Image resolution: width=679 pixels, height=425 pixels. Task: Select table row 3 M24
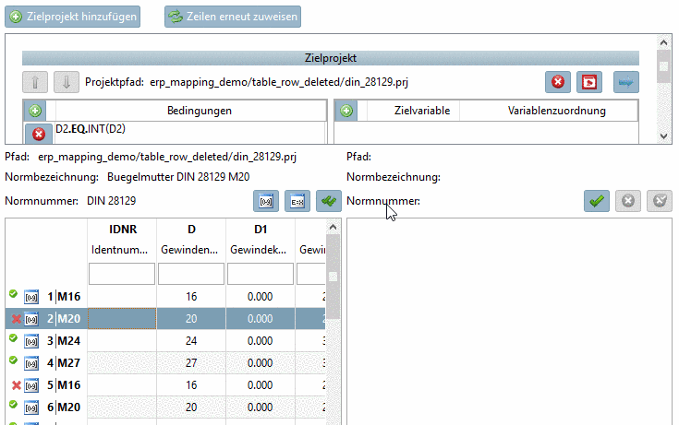tap(166, 341)
